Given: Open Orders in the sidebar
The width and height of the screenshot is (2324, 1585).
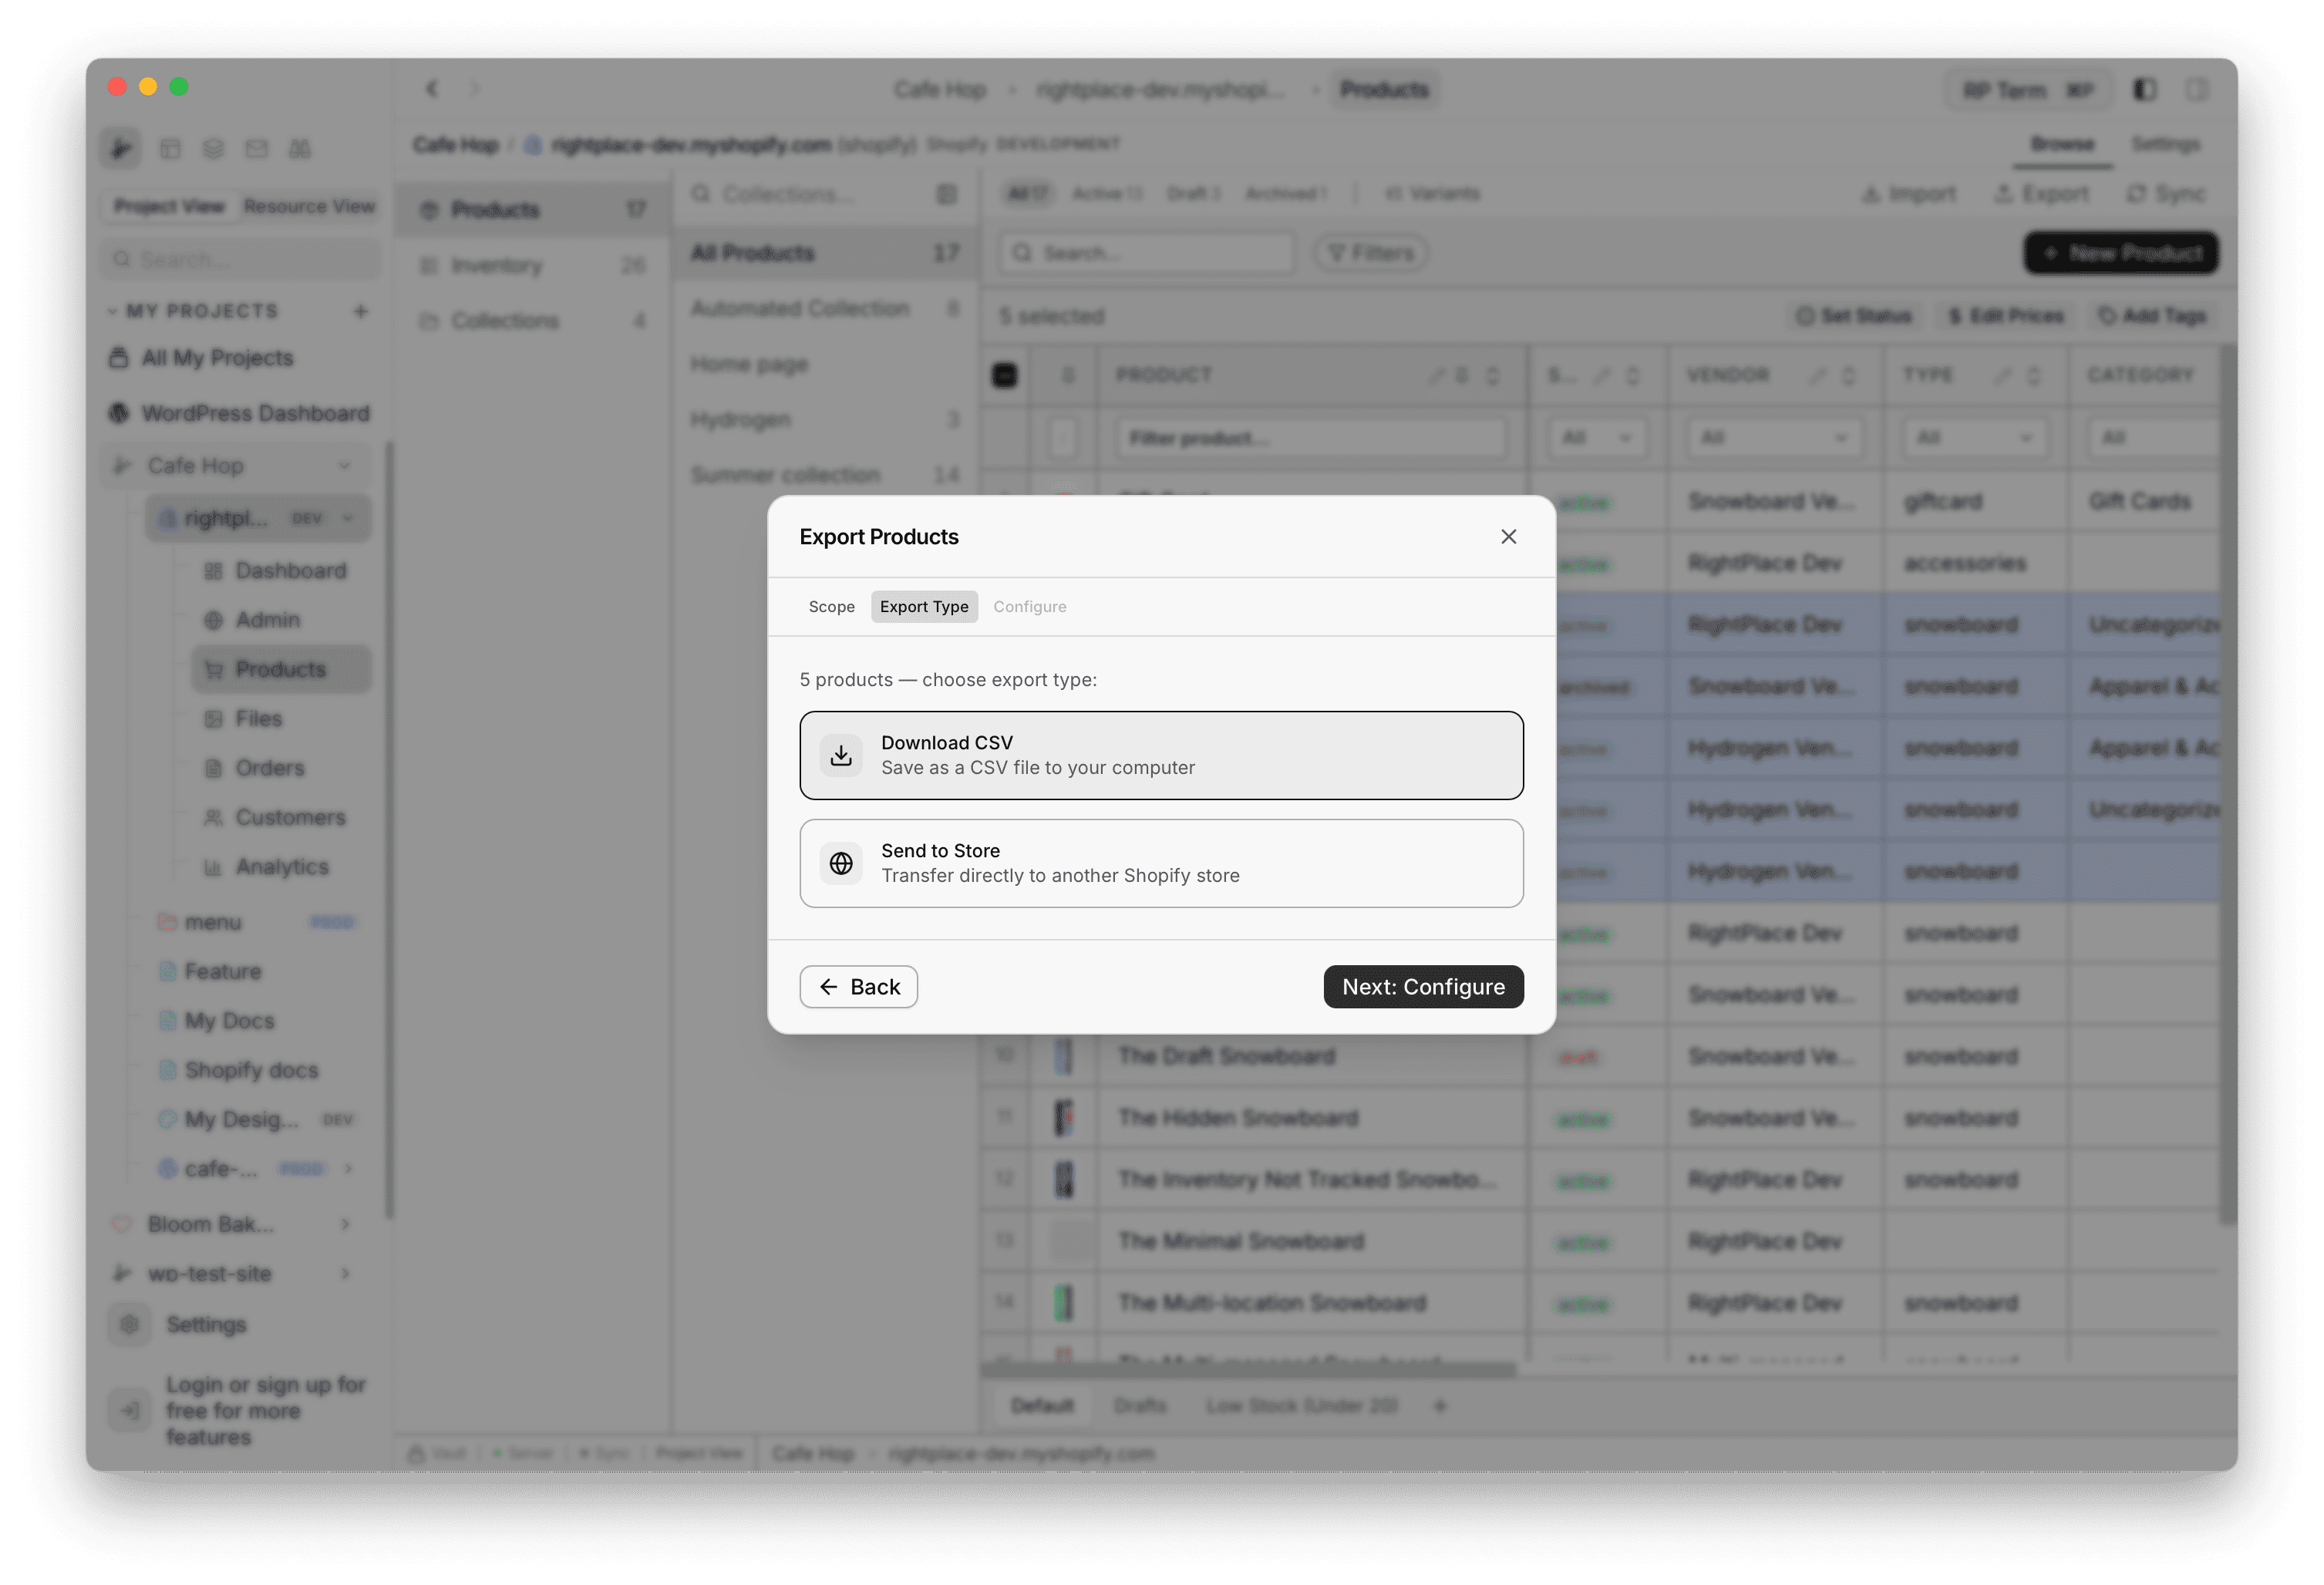Looking at the screenshot, I should [269, 768].
